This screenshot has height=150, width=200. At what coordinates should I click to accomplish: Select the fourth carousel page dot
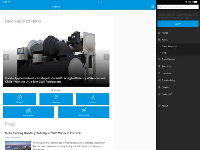coord(59,90)
